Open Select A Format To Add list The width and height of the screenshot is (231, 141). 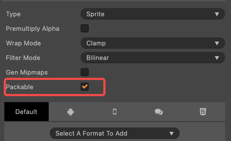coord(115,133)
